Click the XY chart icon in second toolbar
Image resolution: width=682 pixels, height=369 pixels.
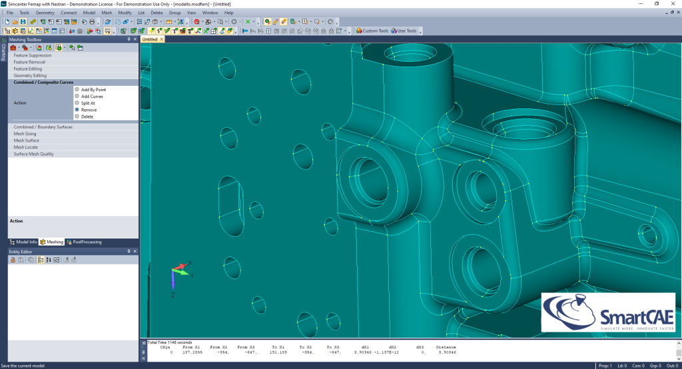[x=31, y=31]
